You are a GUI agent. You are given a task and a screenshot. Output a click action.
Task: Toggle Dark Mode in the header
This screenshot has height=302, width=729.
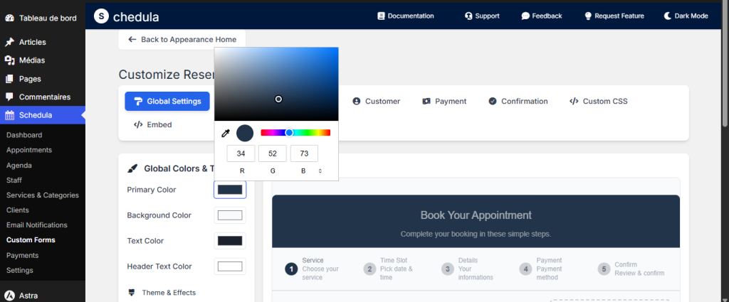pos(686,16)
